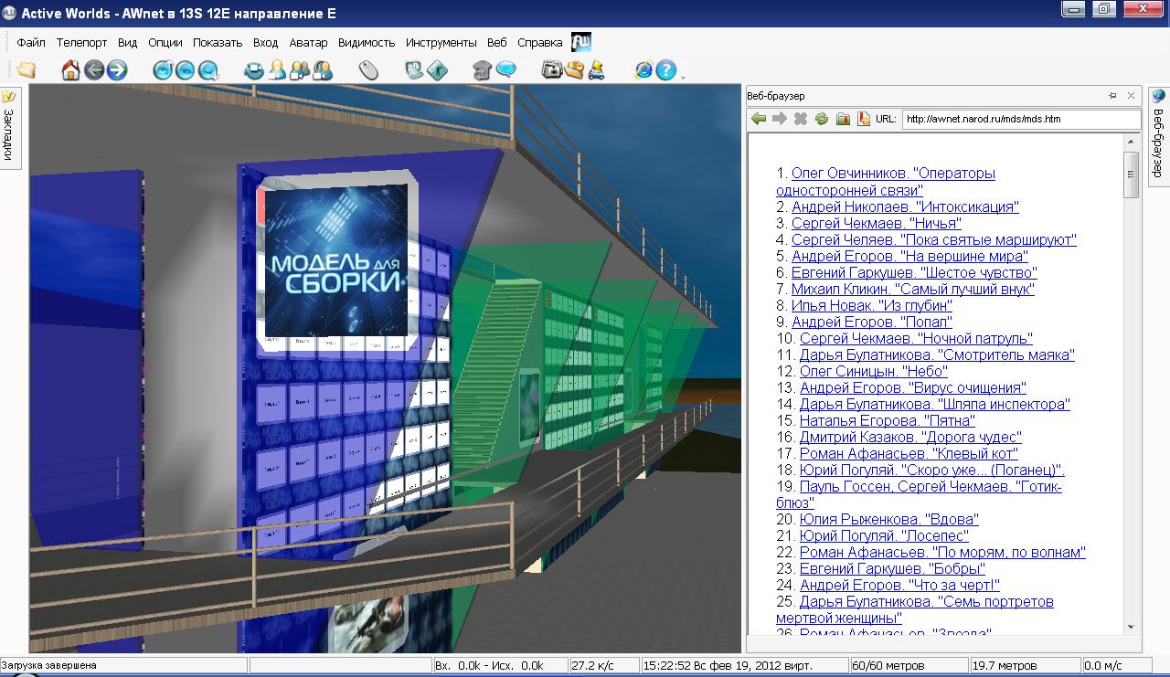
Task: Close the Веб-браузер panel
Action: click(1132, 95)
